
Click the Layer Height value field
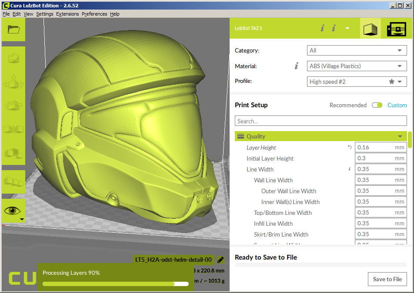point(381,147)
